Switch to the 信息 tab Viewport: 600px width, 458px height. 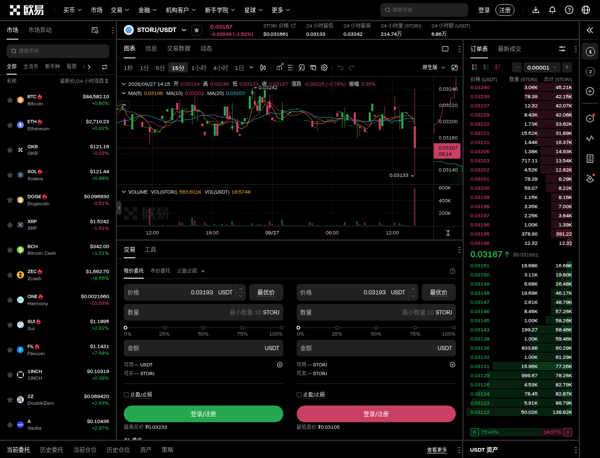151,49
